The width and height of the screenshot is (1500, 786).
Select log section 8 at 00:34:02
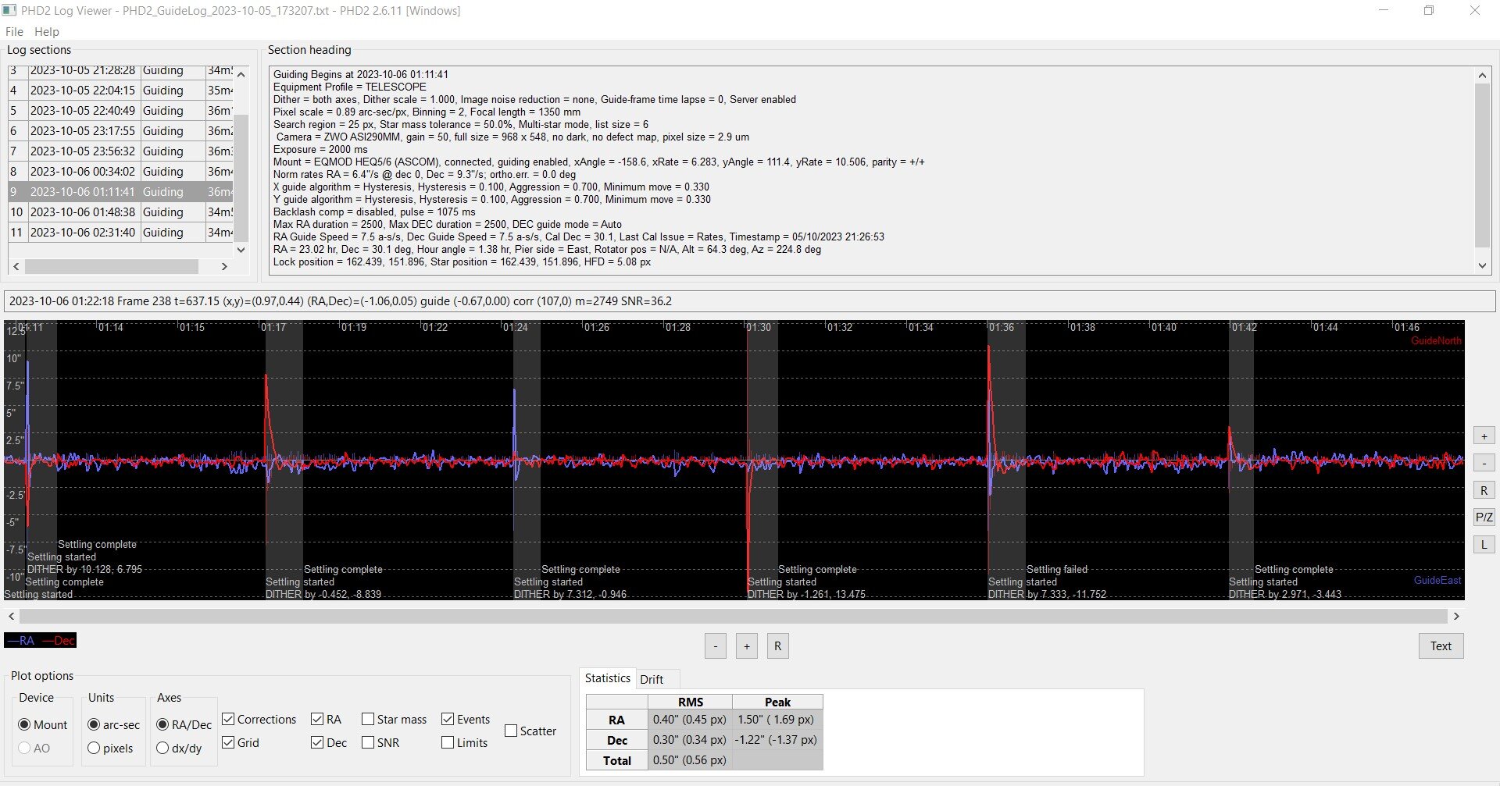(121, 172)
